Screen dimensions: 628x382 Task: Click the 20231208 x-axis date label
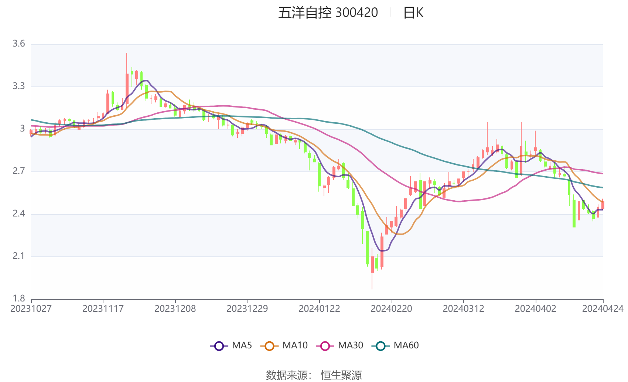(175, 309)
